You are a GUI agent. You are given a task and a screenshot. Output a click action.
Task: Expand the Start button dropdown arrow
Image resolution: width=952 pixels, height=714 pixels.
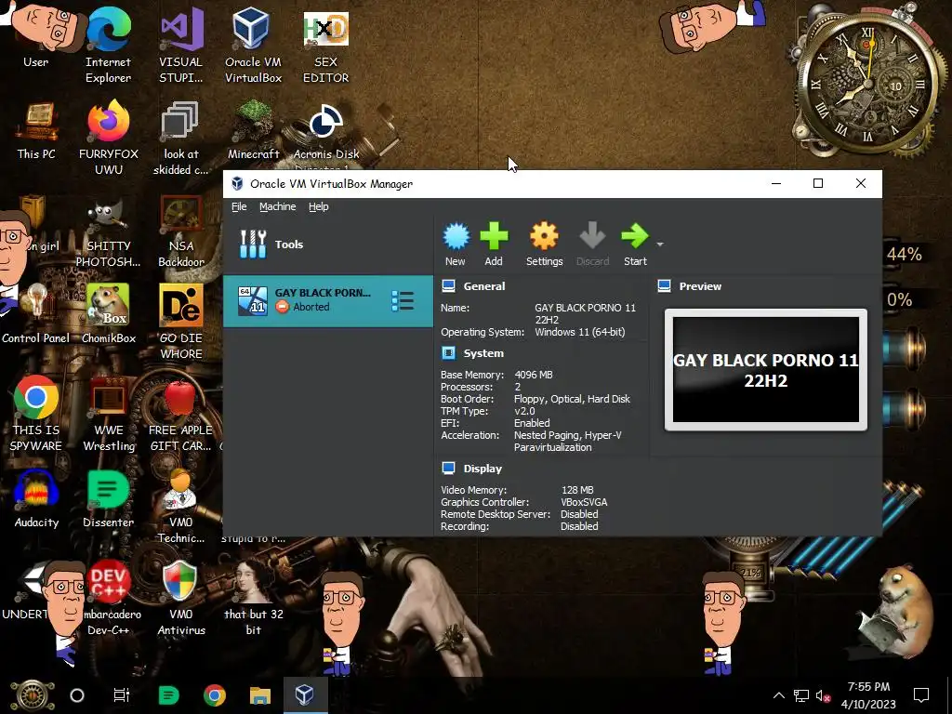[x=660, y=245]
